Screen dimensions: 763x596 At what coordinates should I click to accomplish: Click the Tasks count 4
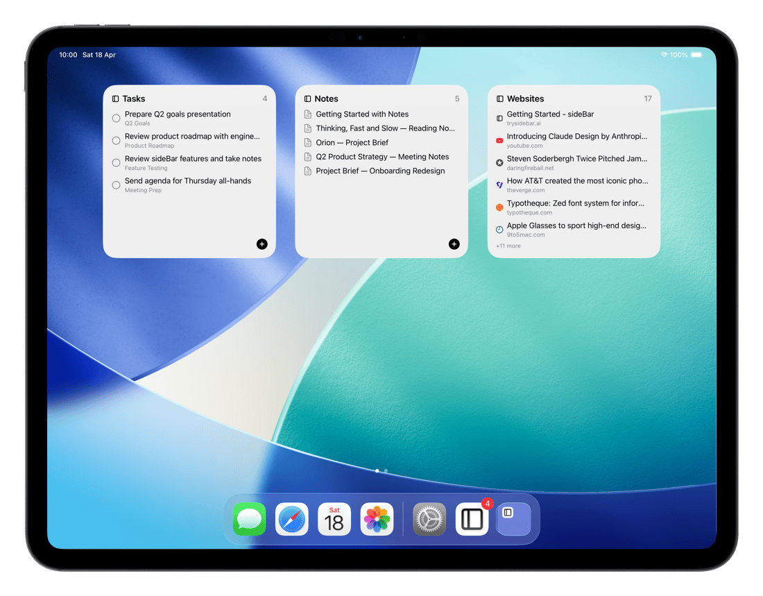point(265,99)
